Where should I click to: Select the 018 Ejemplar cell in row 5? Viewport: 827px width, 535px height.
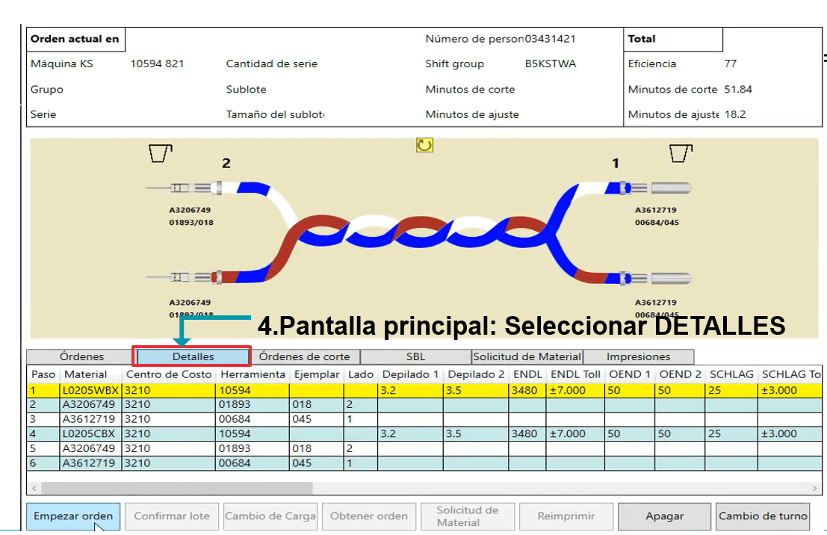(x=317, y=448)
